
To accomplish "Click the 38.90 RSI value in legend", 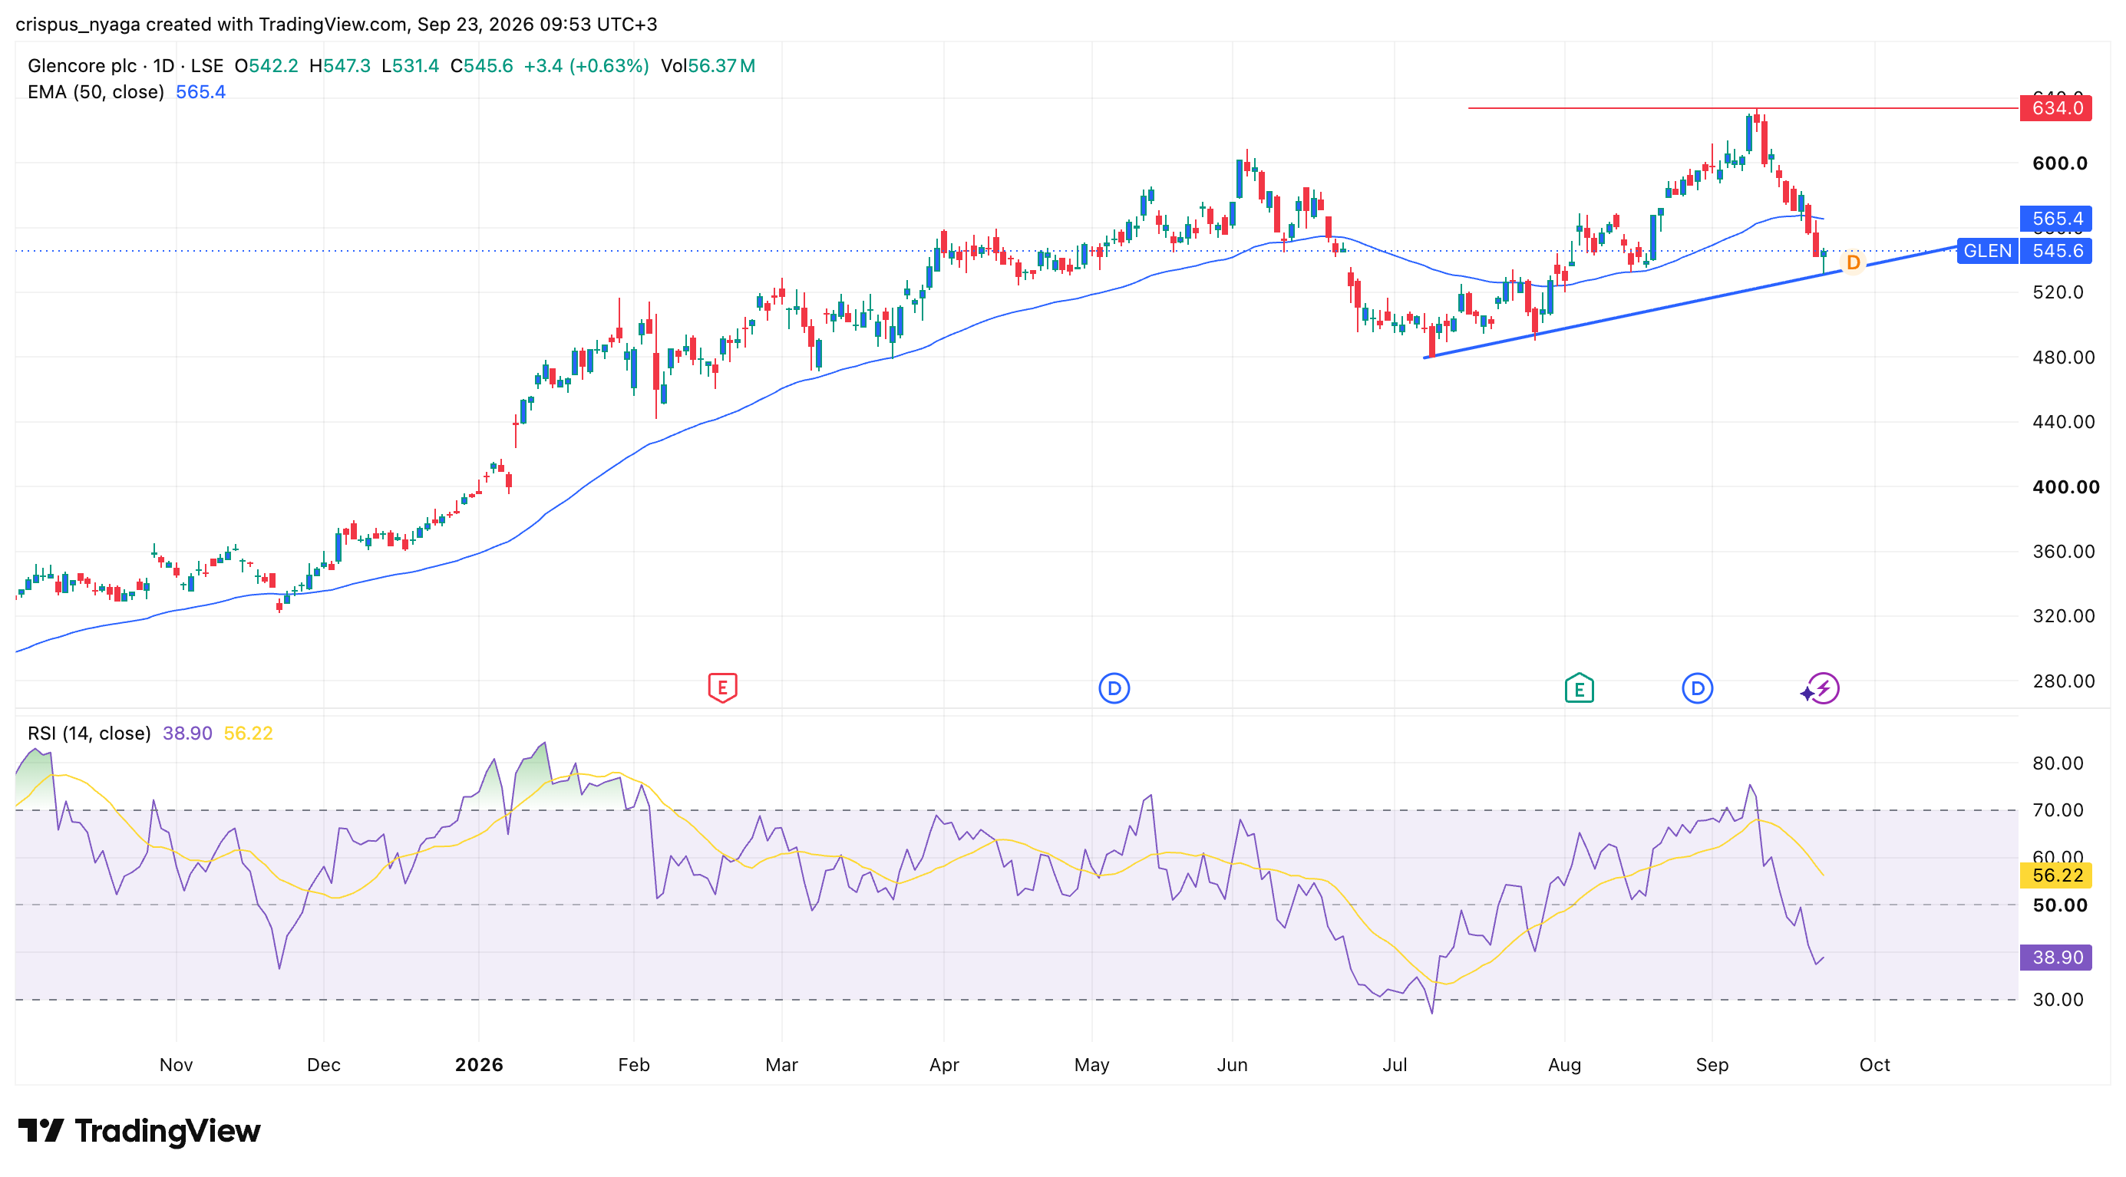I will 187,734.
